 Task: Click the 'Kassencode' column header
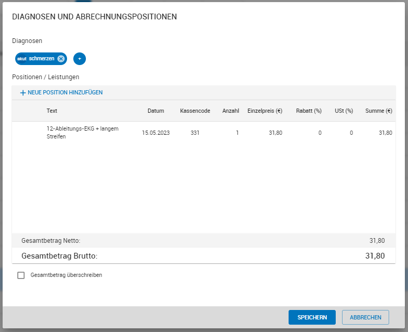(195, 111)
